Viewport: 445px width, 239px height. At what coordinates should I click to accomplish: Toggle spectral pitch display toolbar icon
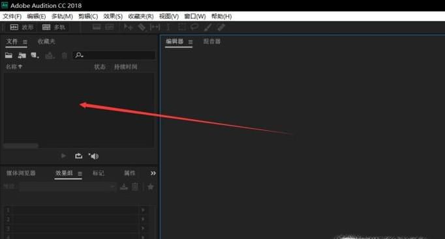click(x=110, y=27)
